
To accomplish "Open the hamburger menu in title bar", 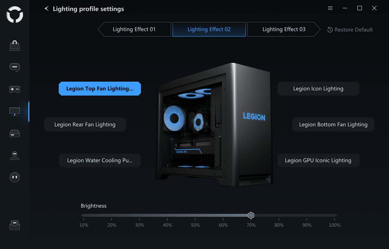I will click(x=330, y=8).
